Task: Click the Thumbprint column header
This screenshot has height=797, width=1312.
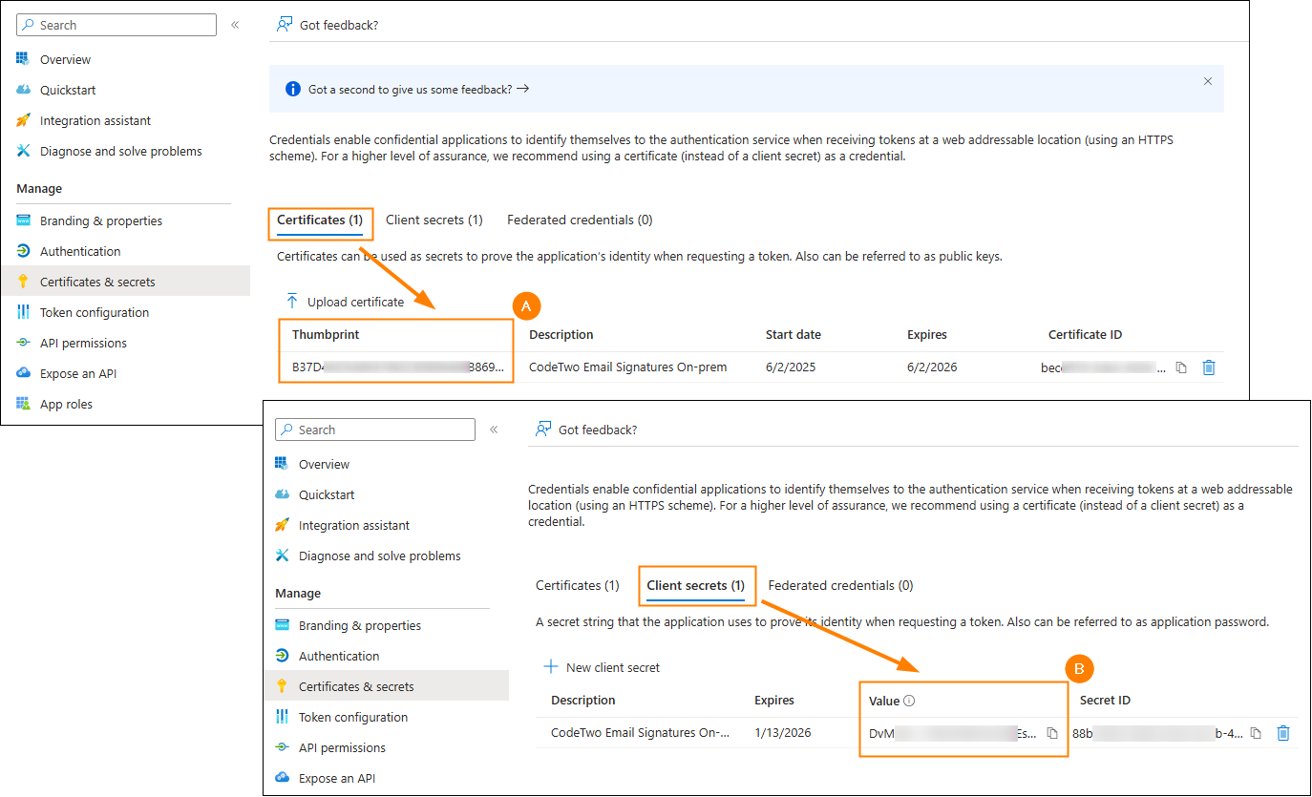Action: tap(326, 334)
